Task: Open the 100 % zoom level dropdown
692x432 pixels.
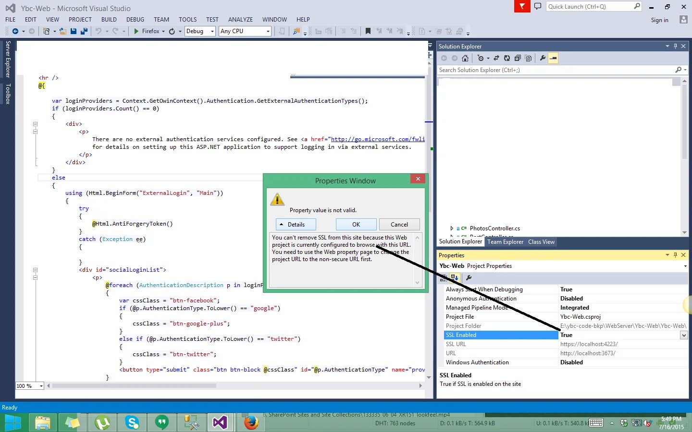Action: click(x=41, y=386)
